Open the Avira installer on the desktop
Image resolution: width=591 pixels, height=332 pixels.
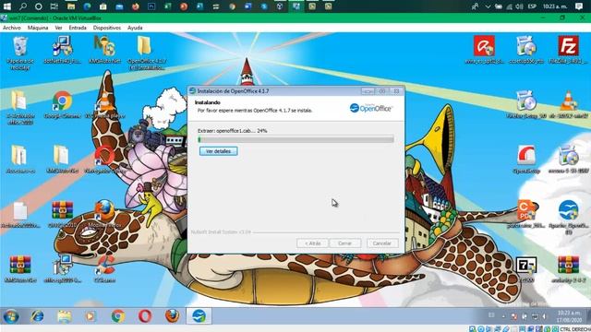coord(484,50)
